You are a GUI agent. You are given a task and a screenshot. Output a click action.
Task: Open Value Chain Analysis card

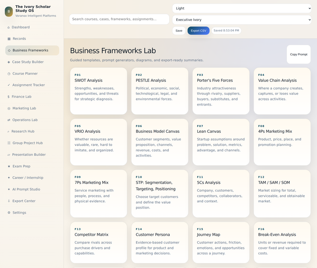point(282,91)
